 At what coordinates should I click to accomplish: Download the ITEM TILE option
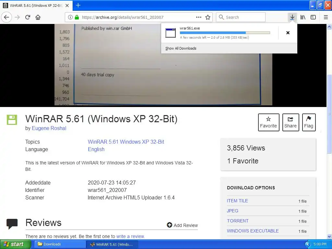(237, 201)
